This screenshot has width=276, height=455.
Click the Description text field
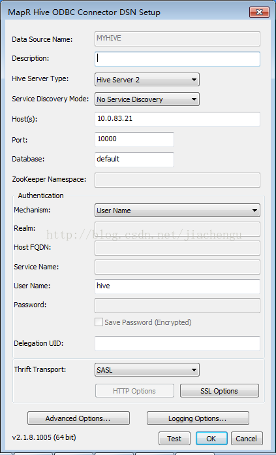(177, 59)
